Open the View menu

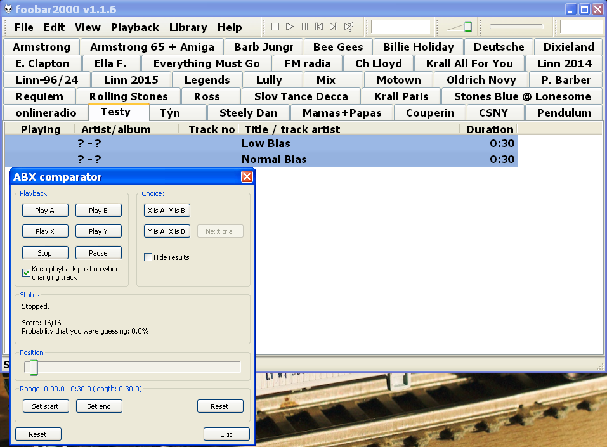click(x=88, y=27)
